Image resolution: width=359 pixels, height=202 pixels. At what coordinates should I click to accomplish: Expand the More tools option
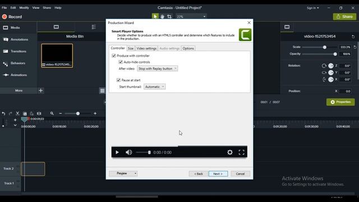(x=19, y=90)
